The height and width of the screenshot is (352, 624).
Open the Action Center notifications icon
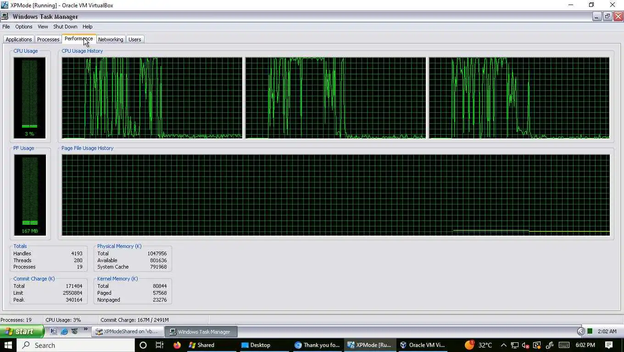609,345
